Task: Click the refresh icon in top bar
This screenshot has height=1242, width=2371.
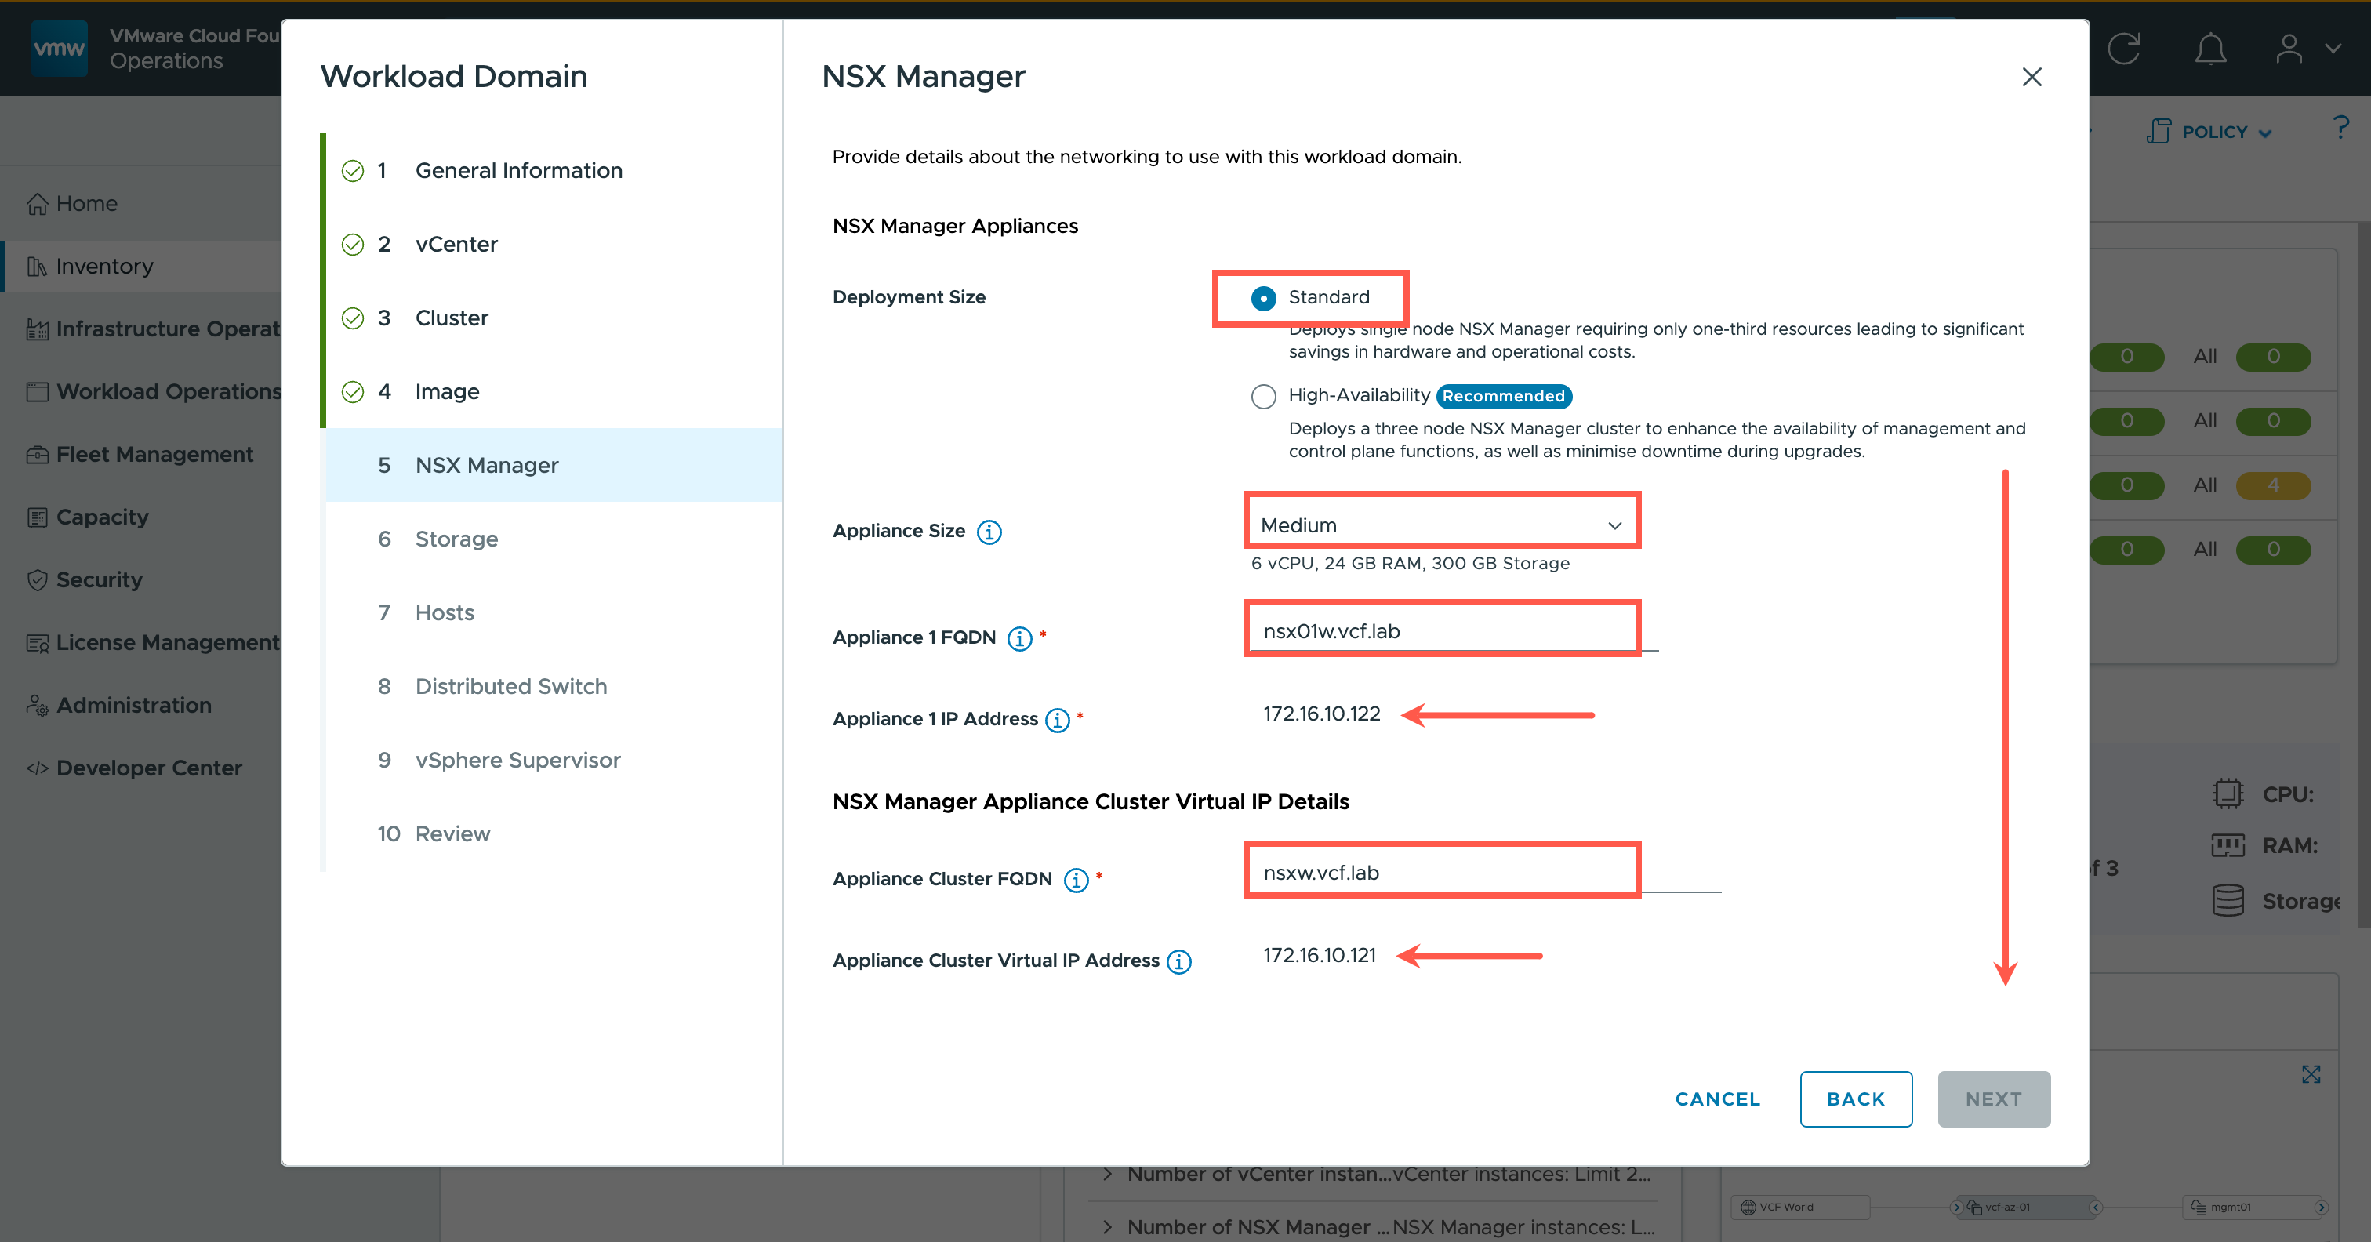Action: (x=2124, y=48)
